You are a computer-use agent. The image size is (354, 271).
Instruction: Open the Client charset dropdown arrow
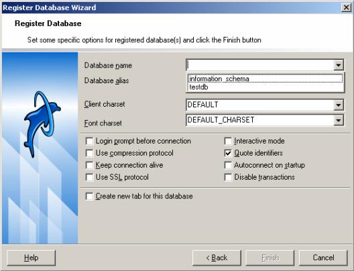(x=339, y=105)
